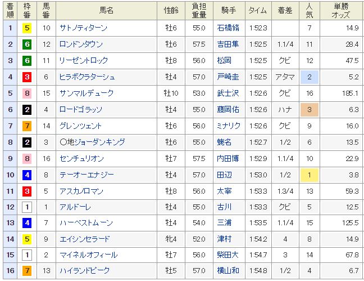Click the 馬名 column header
This screenshot has width=364, height=281.
point(106,10)
